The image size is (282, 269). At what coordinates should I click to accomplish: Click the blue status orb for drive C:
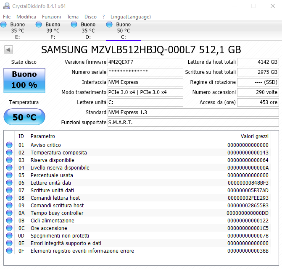[109, 24]
